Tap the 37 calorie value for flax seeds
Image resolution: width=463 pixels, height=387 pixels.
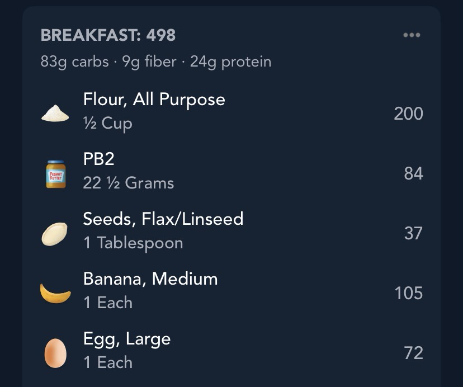point(413,233)
